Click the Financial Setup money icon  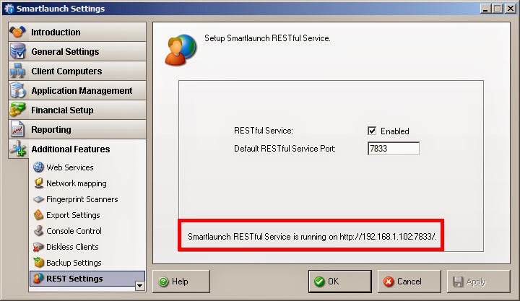tap(17, 110)
